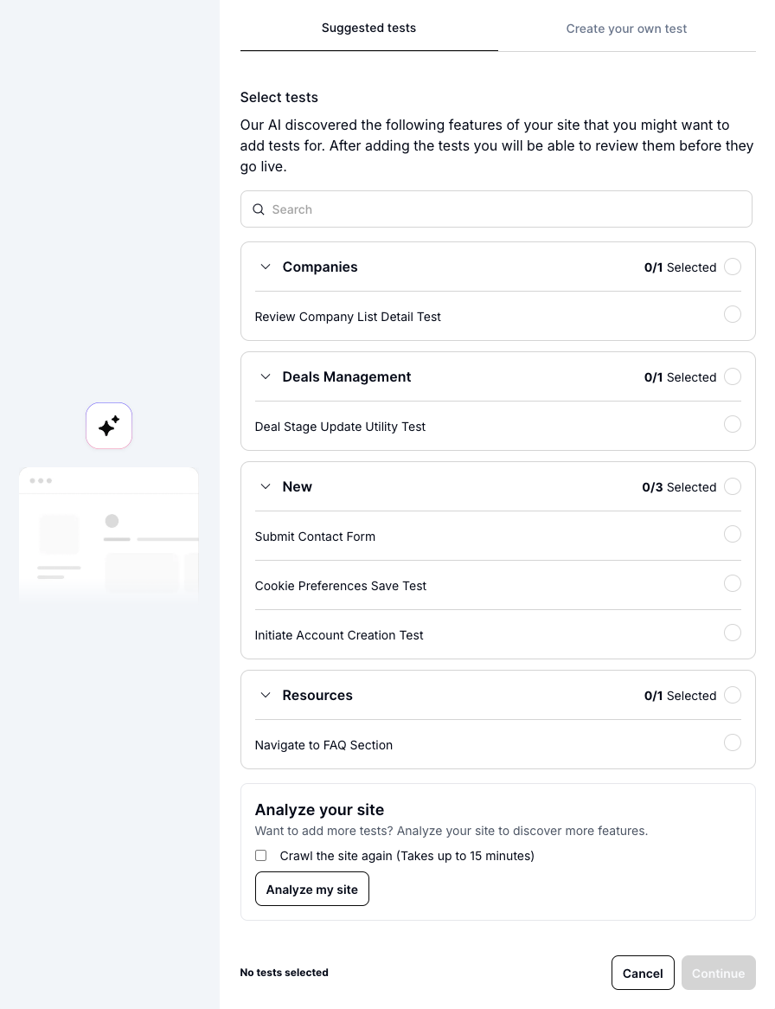
Task: Select the Submit Contact Form test
Action: (x=733, y=534)
